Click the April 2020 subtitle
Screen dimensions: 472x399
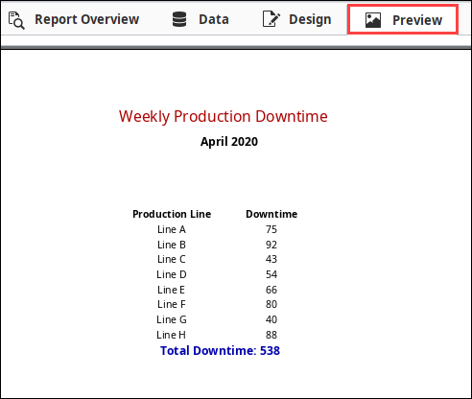point(229,142)
